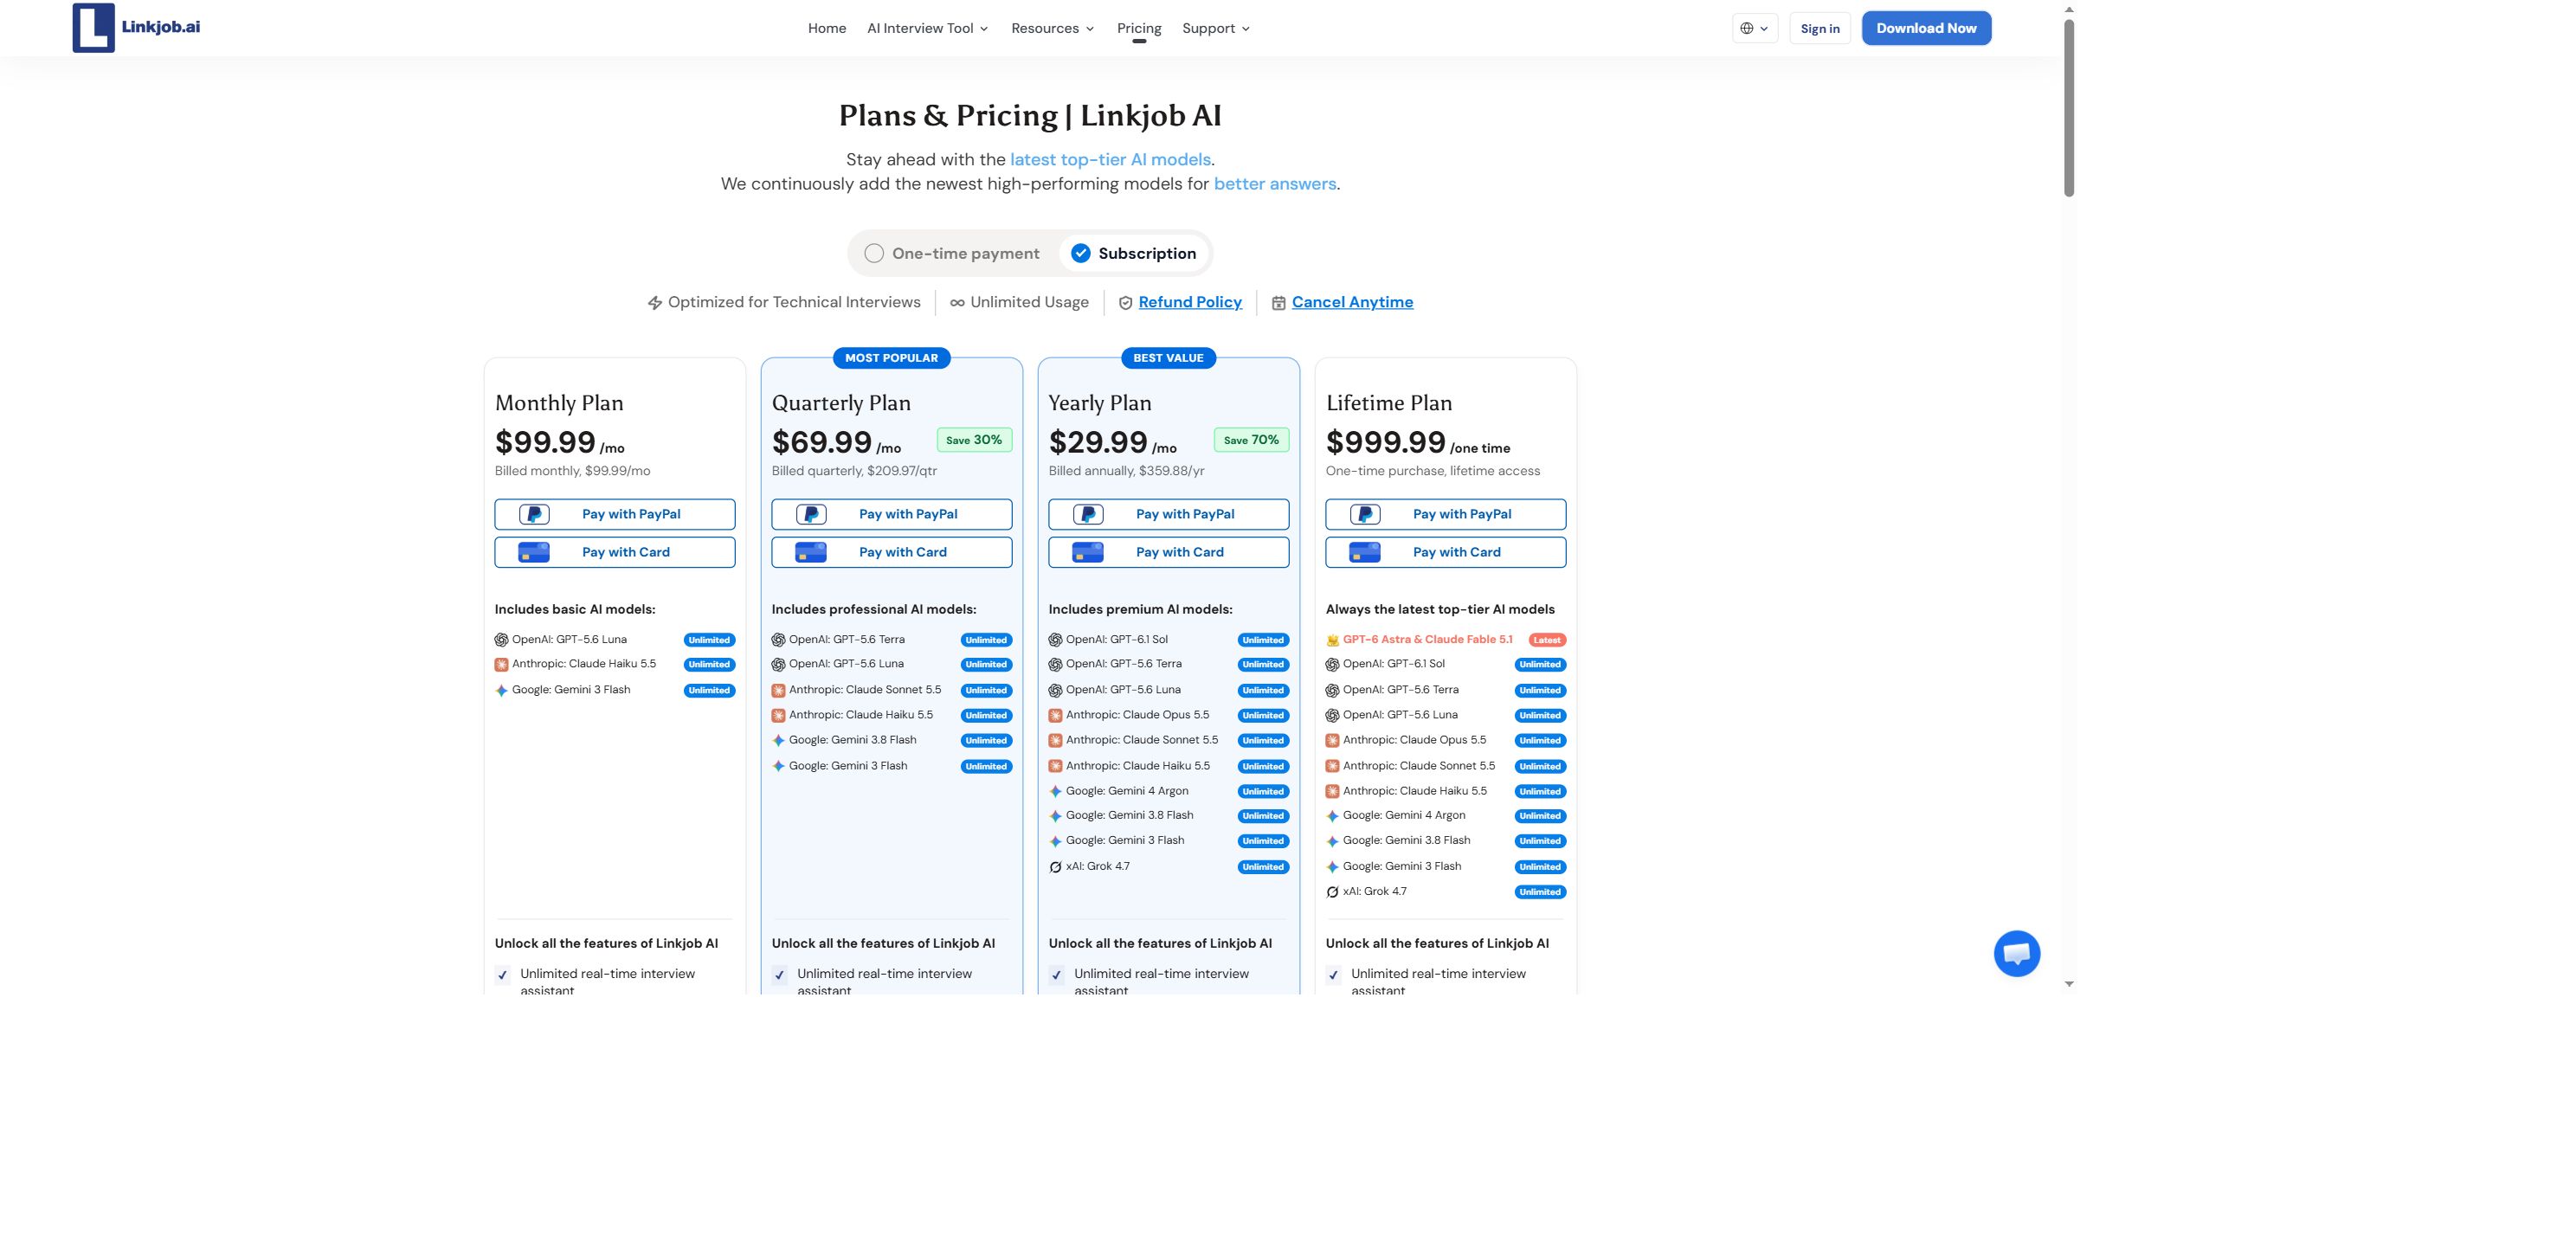2576x1242 pixels.
Task: Click the Download Now button
Action: pos(1926,28)
